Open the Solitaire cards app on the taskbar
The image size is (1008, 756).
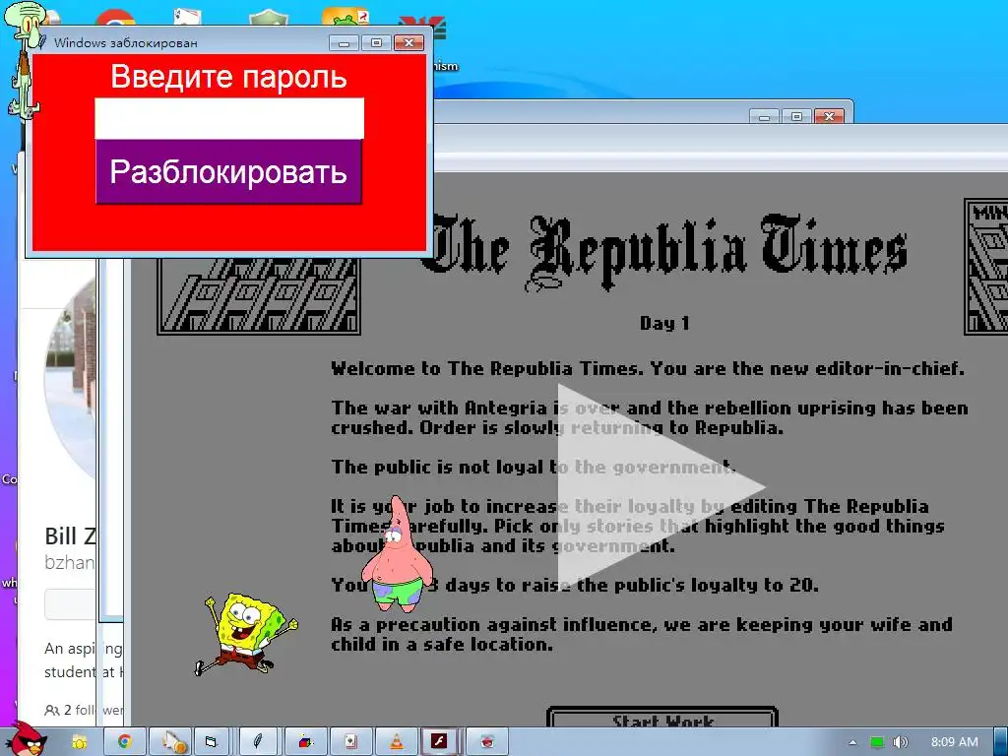click(x=350, y=742)
